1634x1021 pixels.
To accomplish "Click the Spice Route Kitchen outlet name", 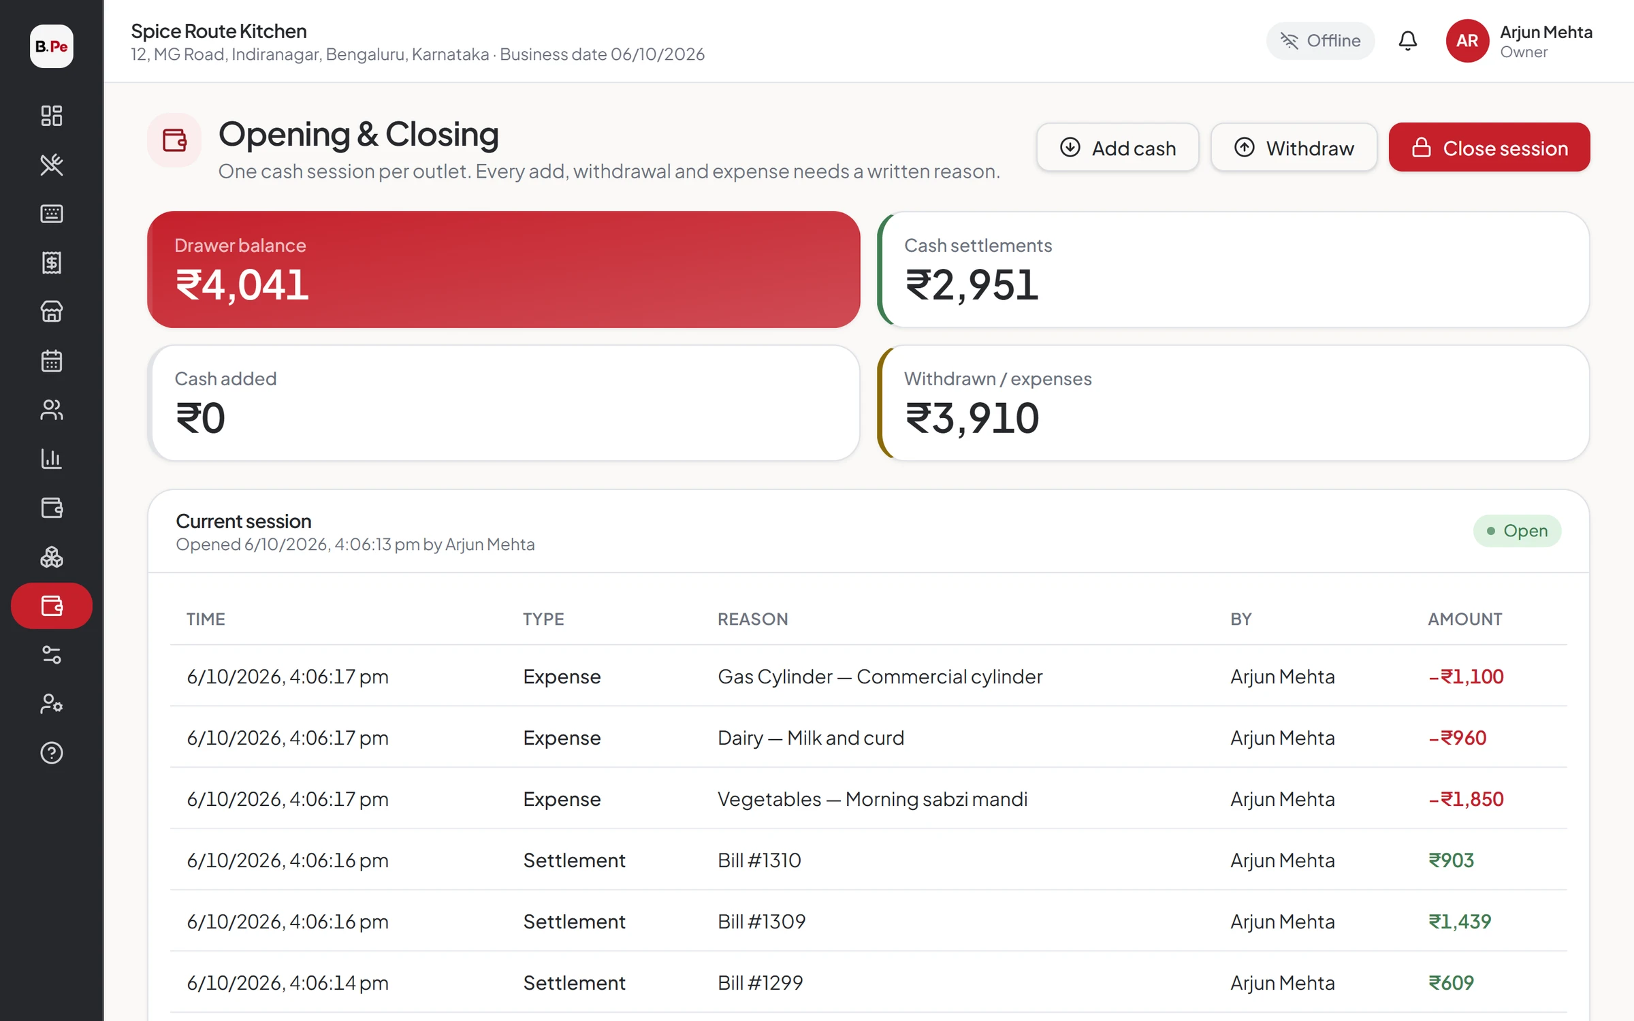I will click(x=219, y=31).
